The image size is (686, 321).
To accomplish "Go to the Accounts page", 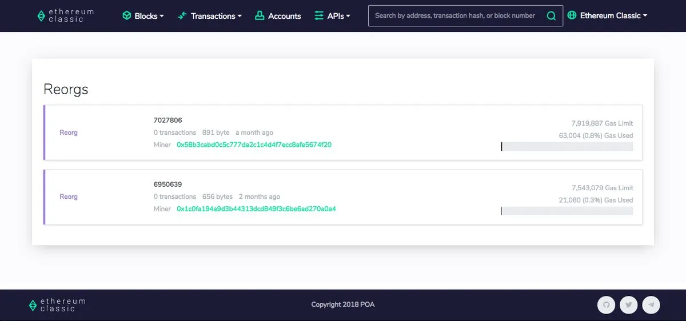I will click(278, 16).
